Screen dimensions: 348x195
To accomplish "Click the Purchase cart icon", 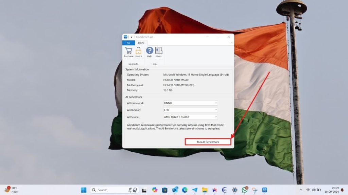I will click(128, 51).
